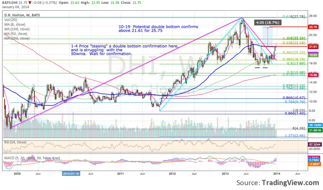Click the 18.00 price axis label
This screenshot has height=190, width=323.
[x=313, y=63]
